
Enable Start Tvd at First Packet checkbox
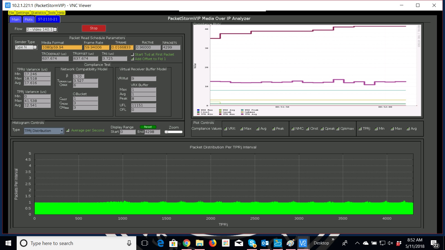(133, 55)
